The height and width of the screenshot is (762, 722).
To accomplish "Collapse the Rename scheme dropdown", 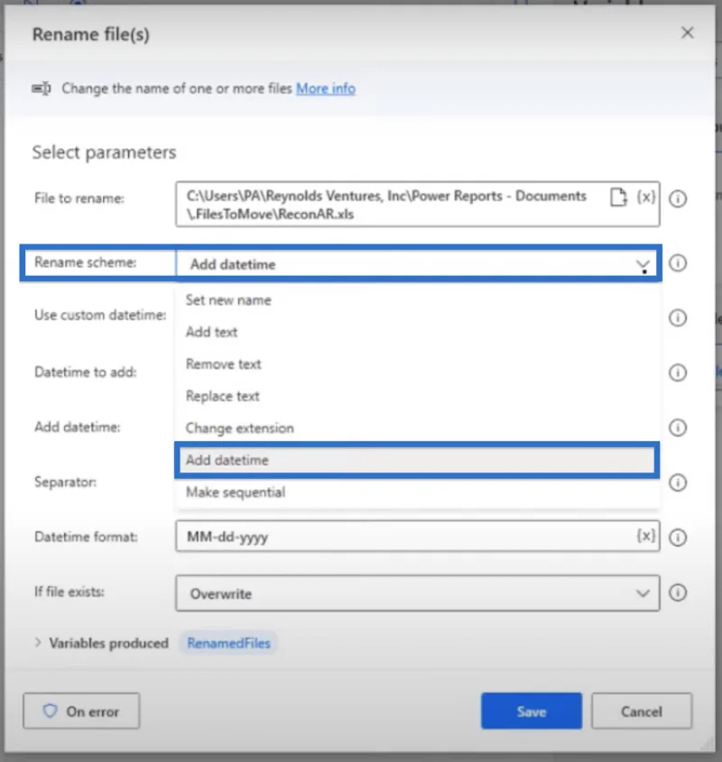I will pos(643,265).
